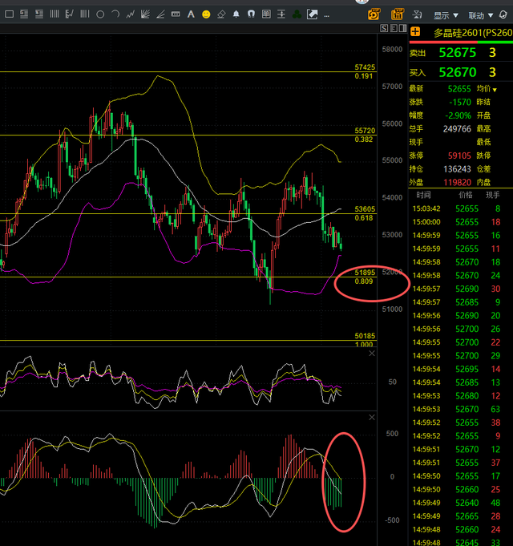Image resolution: width=513 pixels, height=546 pixels.
Task: Click the 总手 value 249766
Action: coord(457,129)
